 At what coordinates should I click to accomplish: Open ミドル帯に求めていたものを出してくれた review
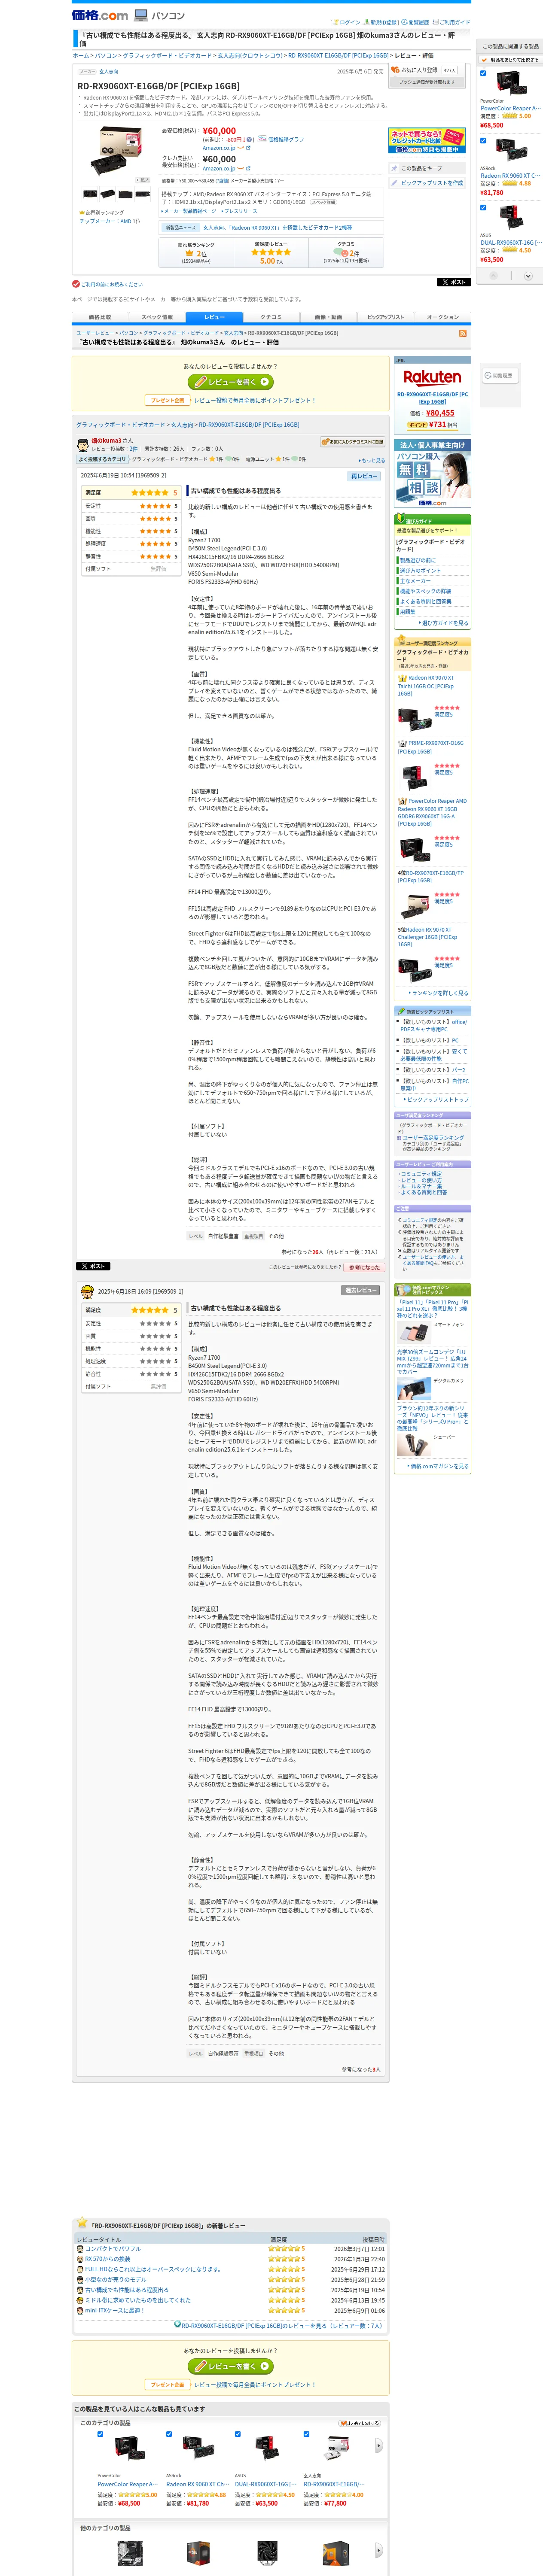coord(137,2300)
